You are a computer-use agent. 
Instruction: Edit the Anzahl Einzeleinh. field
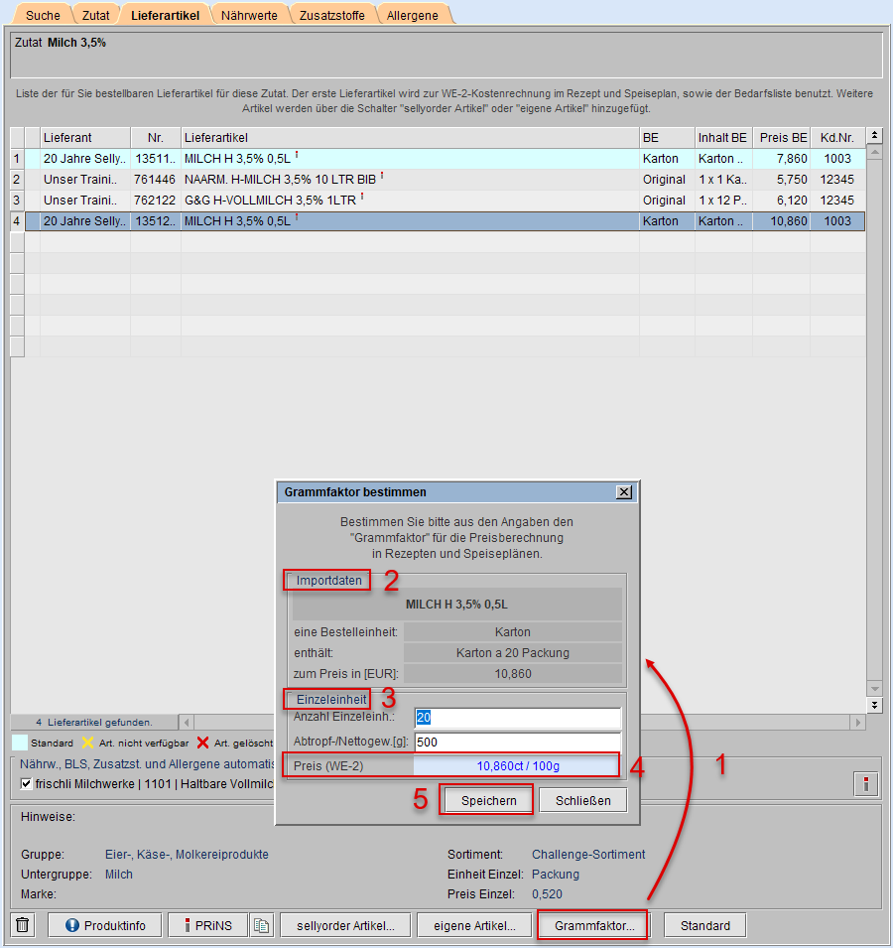517,718
